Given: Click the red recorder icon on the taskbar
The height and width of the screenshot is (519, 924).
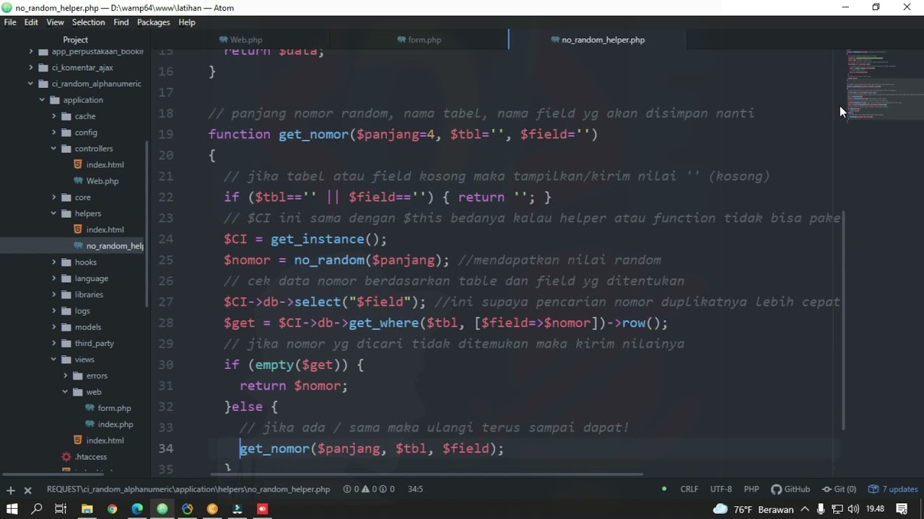Looking at the screenshot, I should (262, 509).
